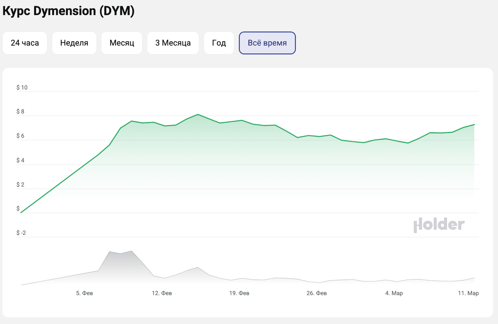This screenshot has height=324, width=498.
Task: Click the "5. Фев" date label
Action: (x=85, y=293)
